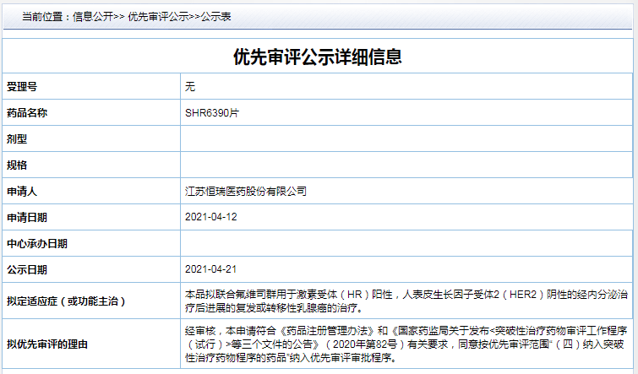
Task: Click the application date 2021-04-12
Action: coord(210,217)
